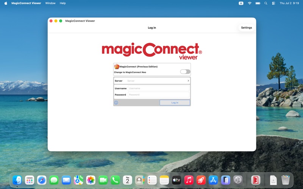303x189 pixels.
Task: Close the MagicConnect Viewer window
Action: point(51,21)
